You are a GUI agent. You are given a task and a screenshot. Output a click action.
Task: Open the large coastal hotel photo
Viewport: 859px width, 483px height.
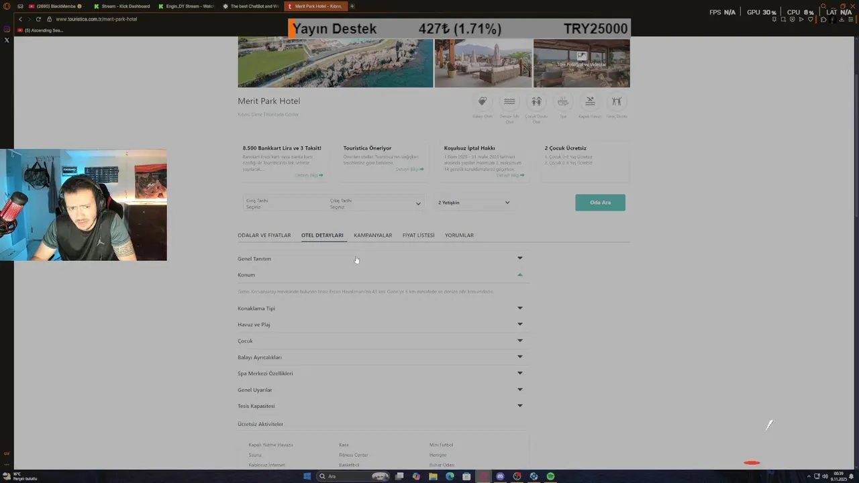[336, 62]
